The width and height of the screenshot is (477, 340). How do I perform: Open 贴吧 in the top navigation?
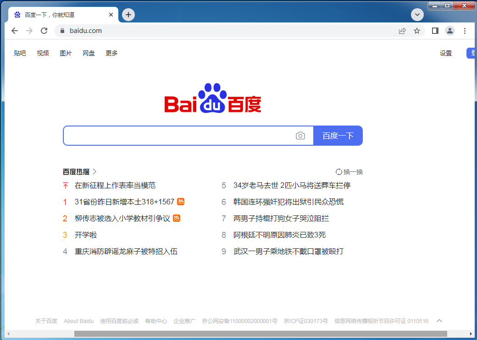[x=20, y=53]
